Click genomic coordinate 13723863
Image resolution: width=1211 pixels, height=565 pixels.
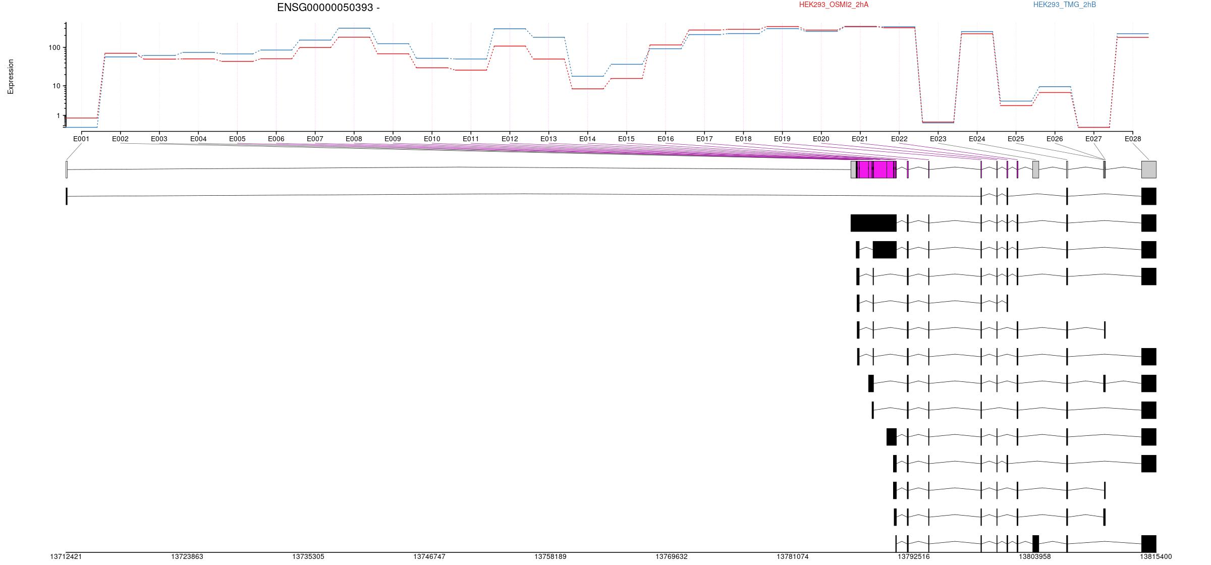[187, 556]
